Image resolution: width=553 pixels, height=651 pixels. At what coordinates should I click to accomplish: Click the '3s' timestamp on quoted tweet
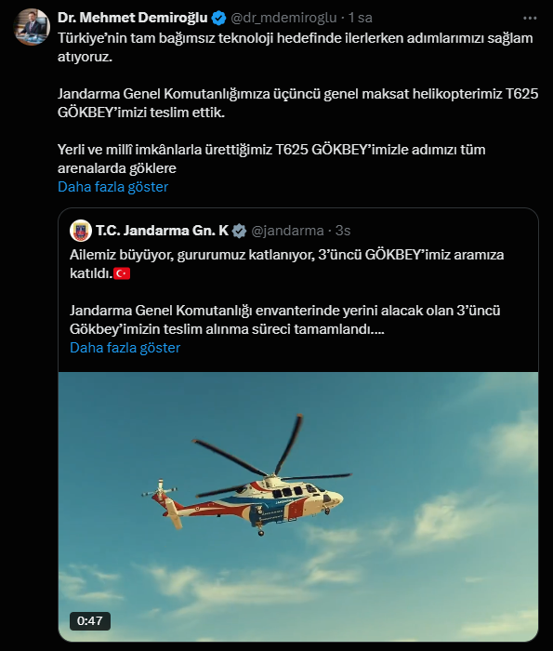343,231
